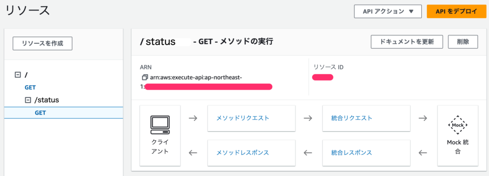The width and height of the screenshot is (489, 176).
Task: Click ドキュメントを更新 button
Action: click(x=407, y=42)
